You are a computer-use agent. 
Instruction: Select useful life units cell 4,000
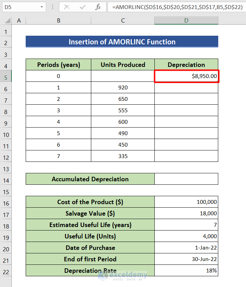pos(186,236)
